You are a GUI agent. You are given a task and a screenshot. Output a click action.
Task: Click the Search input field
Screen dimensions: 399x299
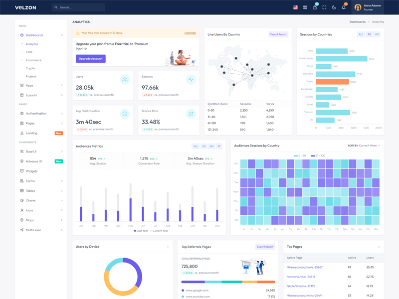(x=80, y=7)
